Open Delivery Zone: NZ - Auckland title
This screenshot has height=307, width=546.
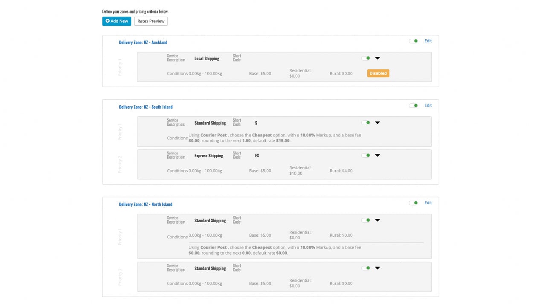143,42
